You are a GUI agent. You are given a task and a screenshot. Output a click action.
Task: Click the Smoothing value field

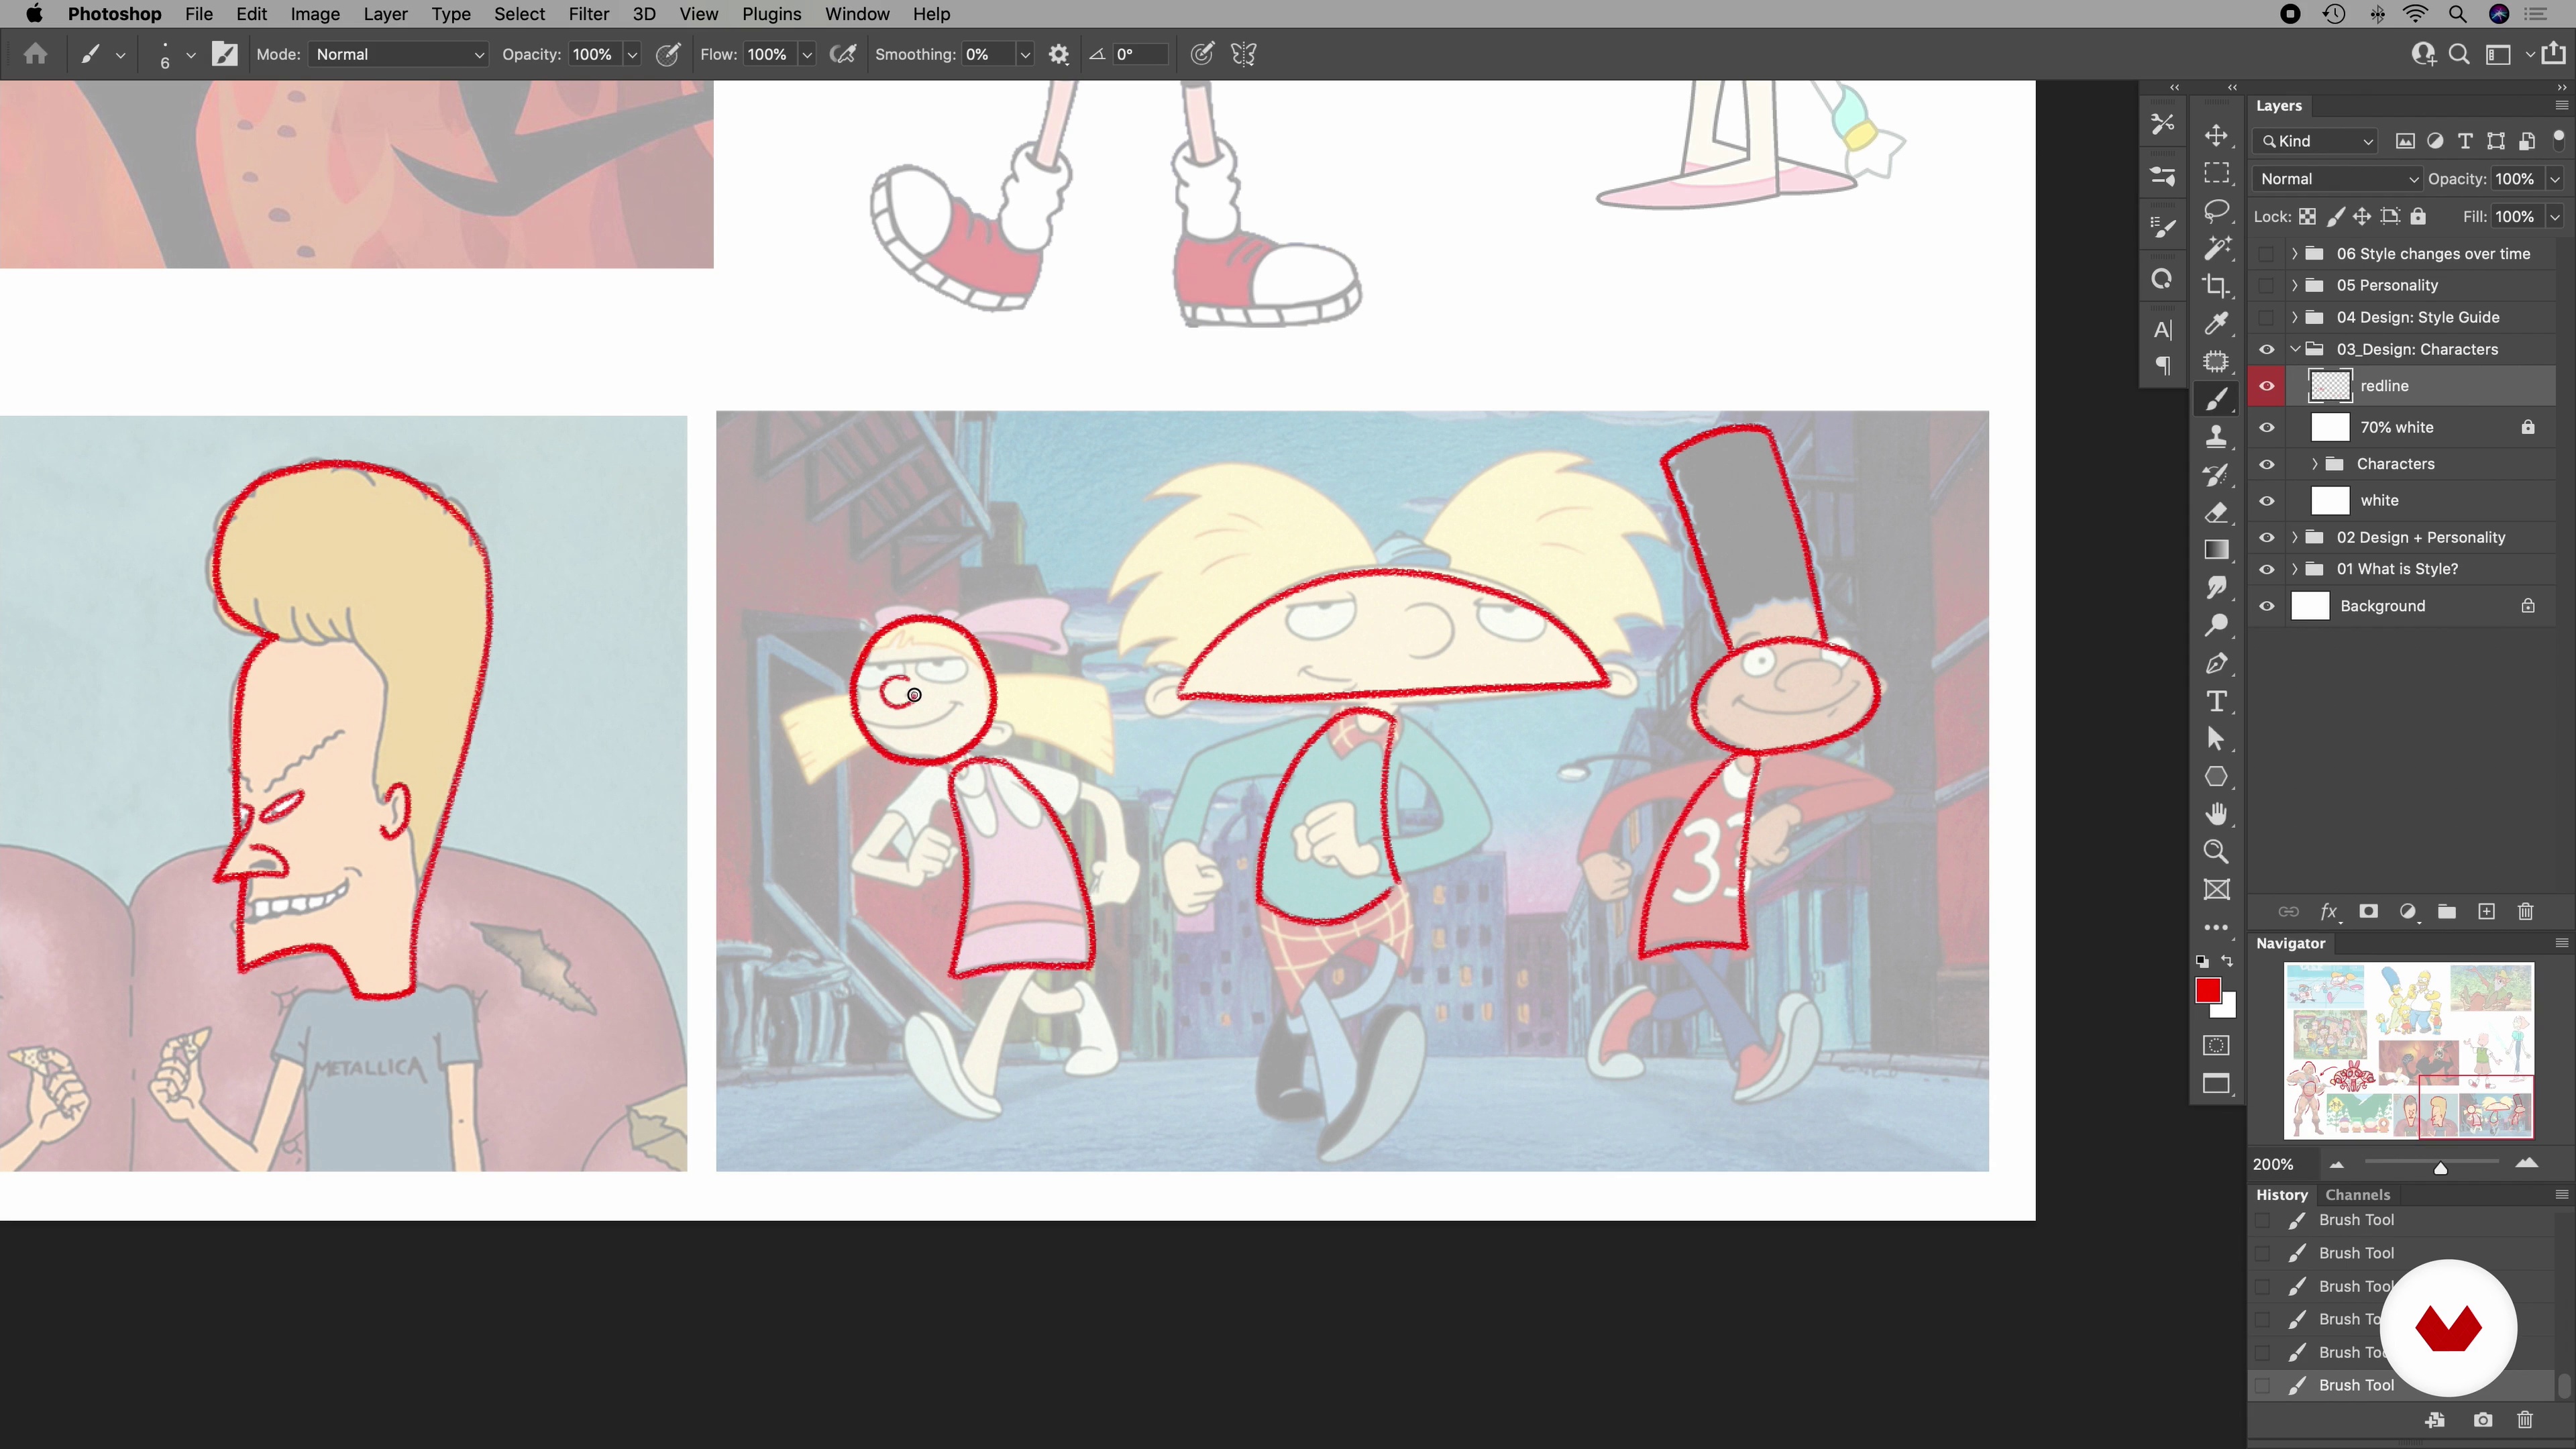coord(987,54)
